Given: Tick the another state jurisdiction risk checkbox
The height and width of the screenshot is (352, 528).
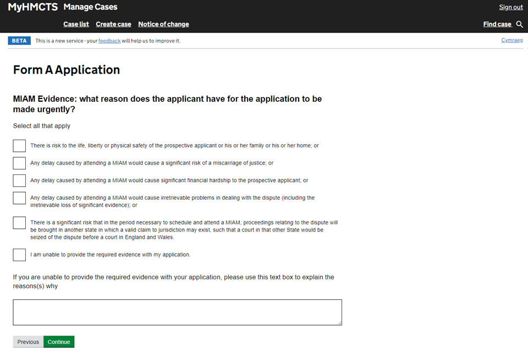Looking at the screenshot, I should (19, 223).
